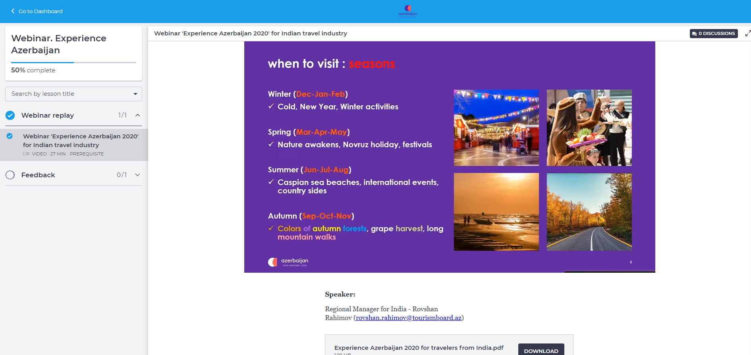
Task: Expand the Feedback section chevron
Action: (x=137, y=175)
